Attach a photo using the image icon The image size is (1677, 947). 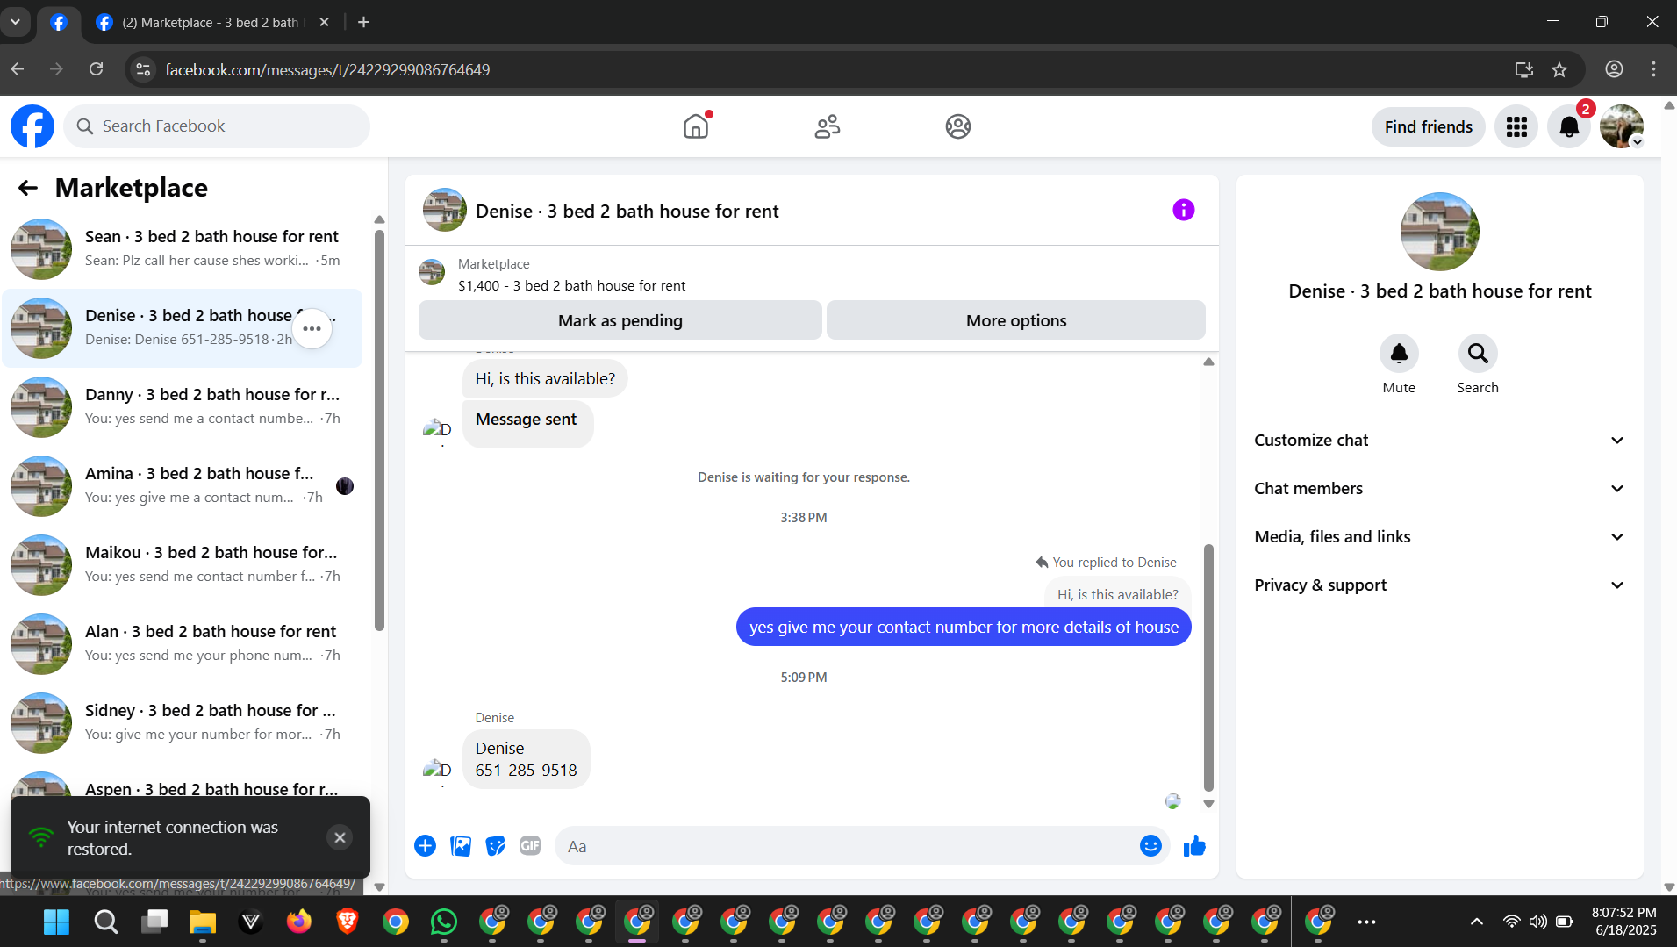tap(461, 846)
